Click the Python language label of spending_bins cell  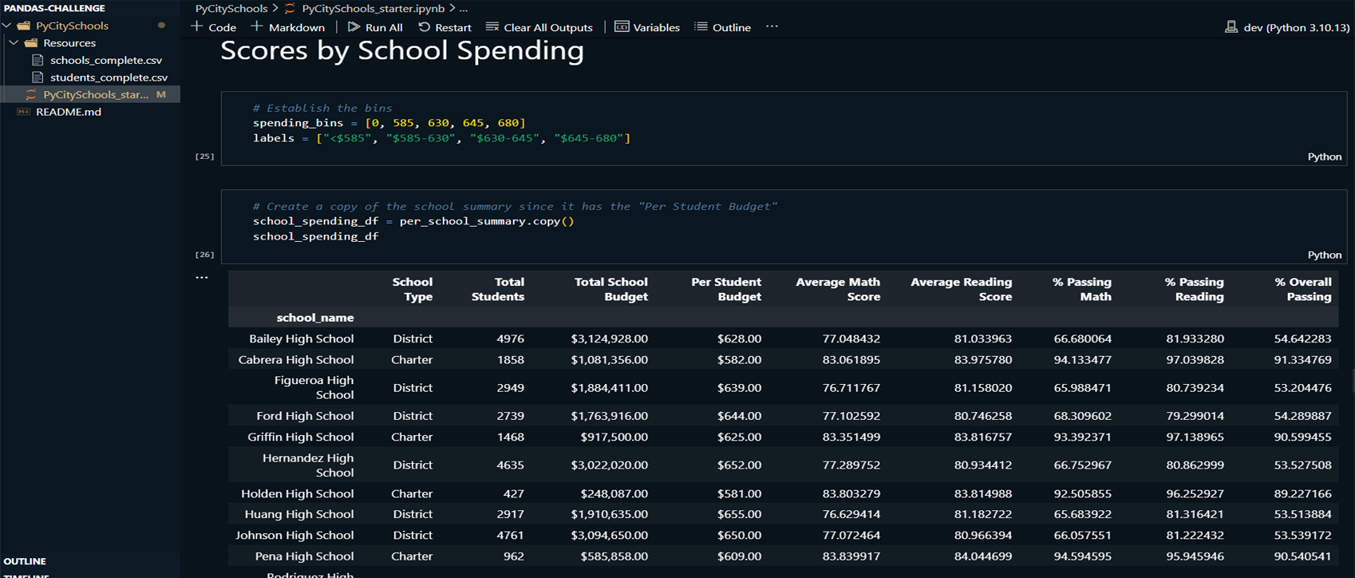tap(1324, 156)
